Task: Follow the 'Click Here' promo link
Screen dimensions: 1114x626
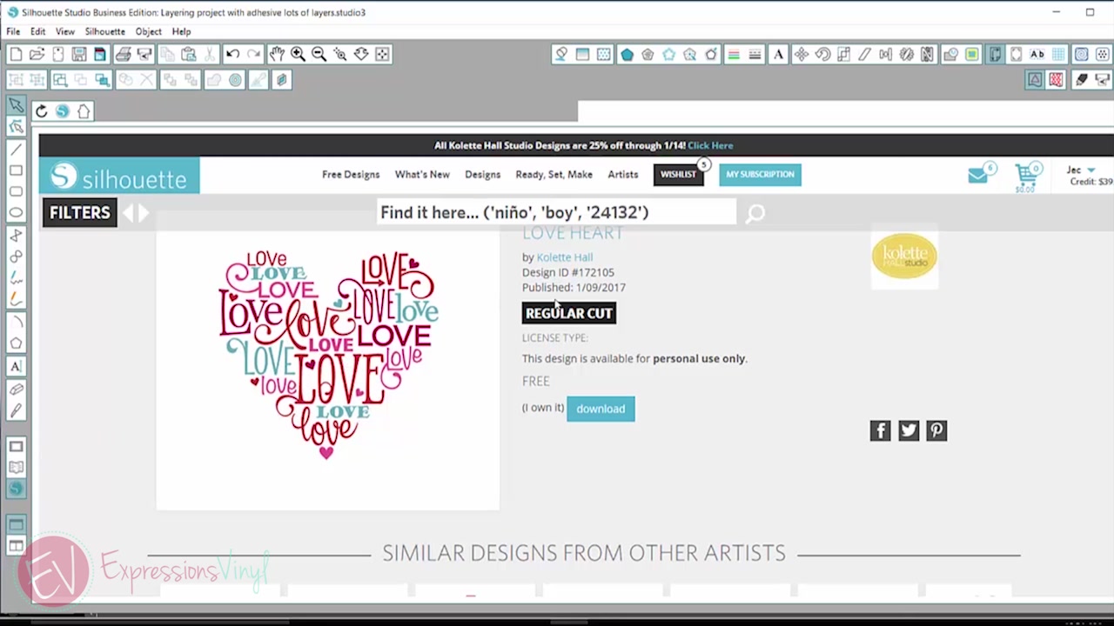Action: tap(710, 146)
